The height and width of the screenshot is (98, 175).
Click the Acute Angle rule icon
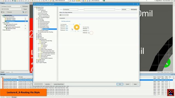coord(40,42)
